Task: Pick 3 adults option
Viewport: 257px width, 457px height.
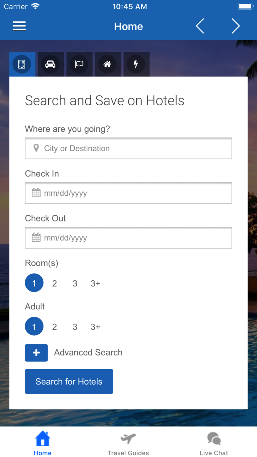Action: pos(75,327)
